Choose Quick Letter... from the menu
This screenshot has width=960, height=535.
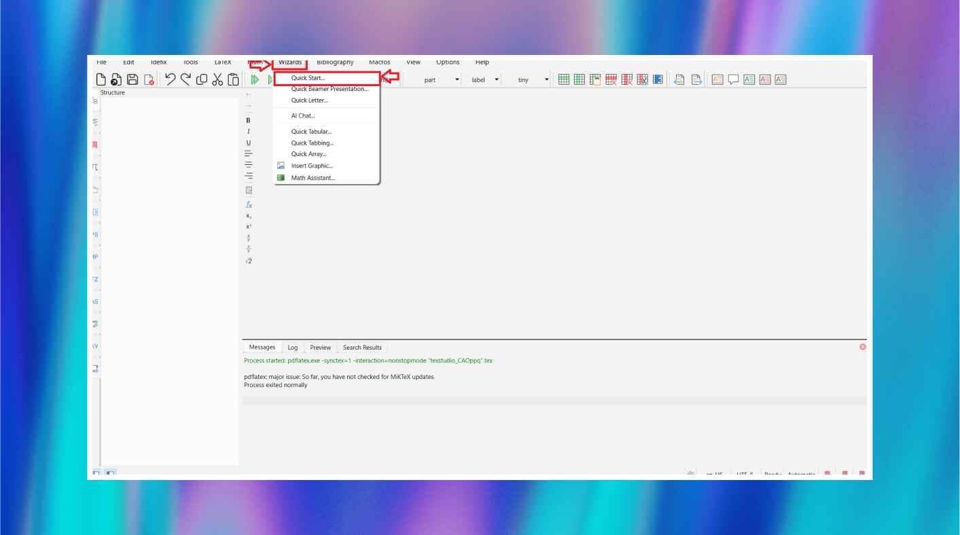tap(326, 100)
